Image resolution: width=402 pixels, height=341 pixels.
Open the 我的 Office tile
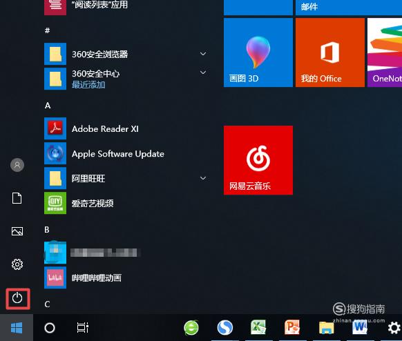[330, 52]
